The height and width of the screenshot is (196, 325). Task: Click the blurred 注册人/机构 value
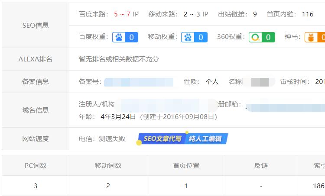(x=166, y=105)
